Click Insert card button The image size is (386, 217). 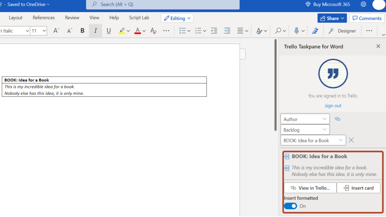pos(359,188)
